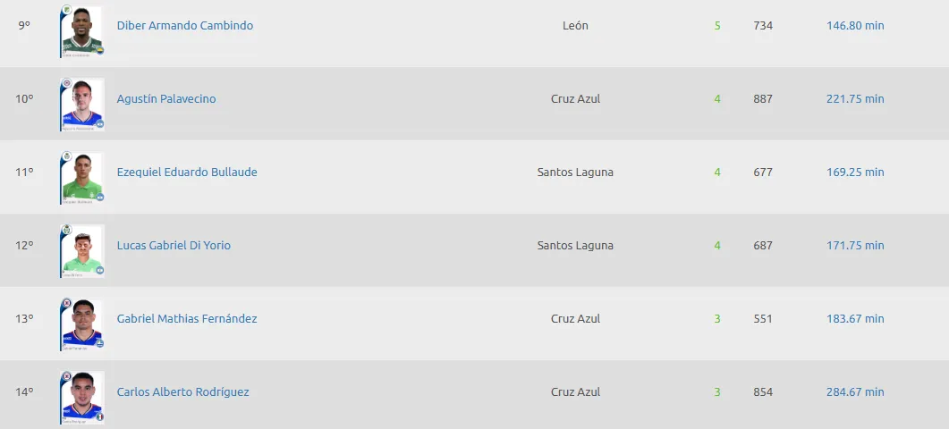
Task: Click the 221.75 min value
Action: (855, 99)
